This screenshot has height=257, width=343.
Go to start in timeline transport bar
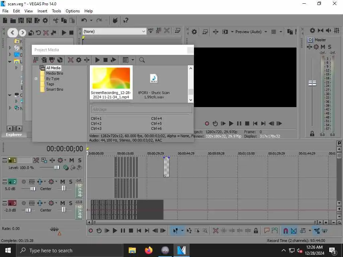pos(139,231)
